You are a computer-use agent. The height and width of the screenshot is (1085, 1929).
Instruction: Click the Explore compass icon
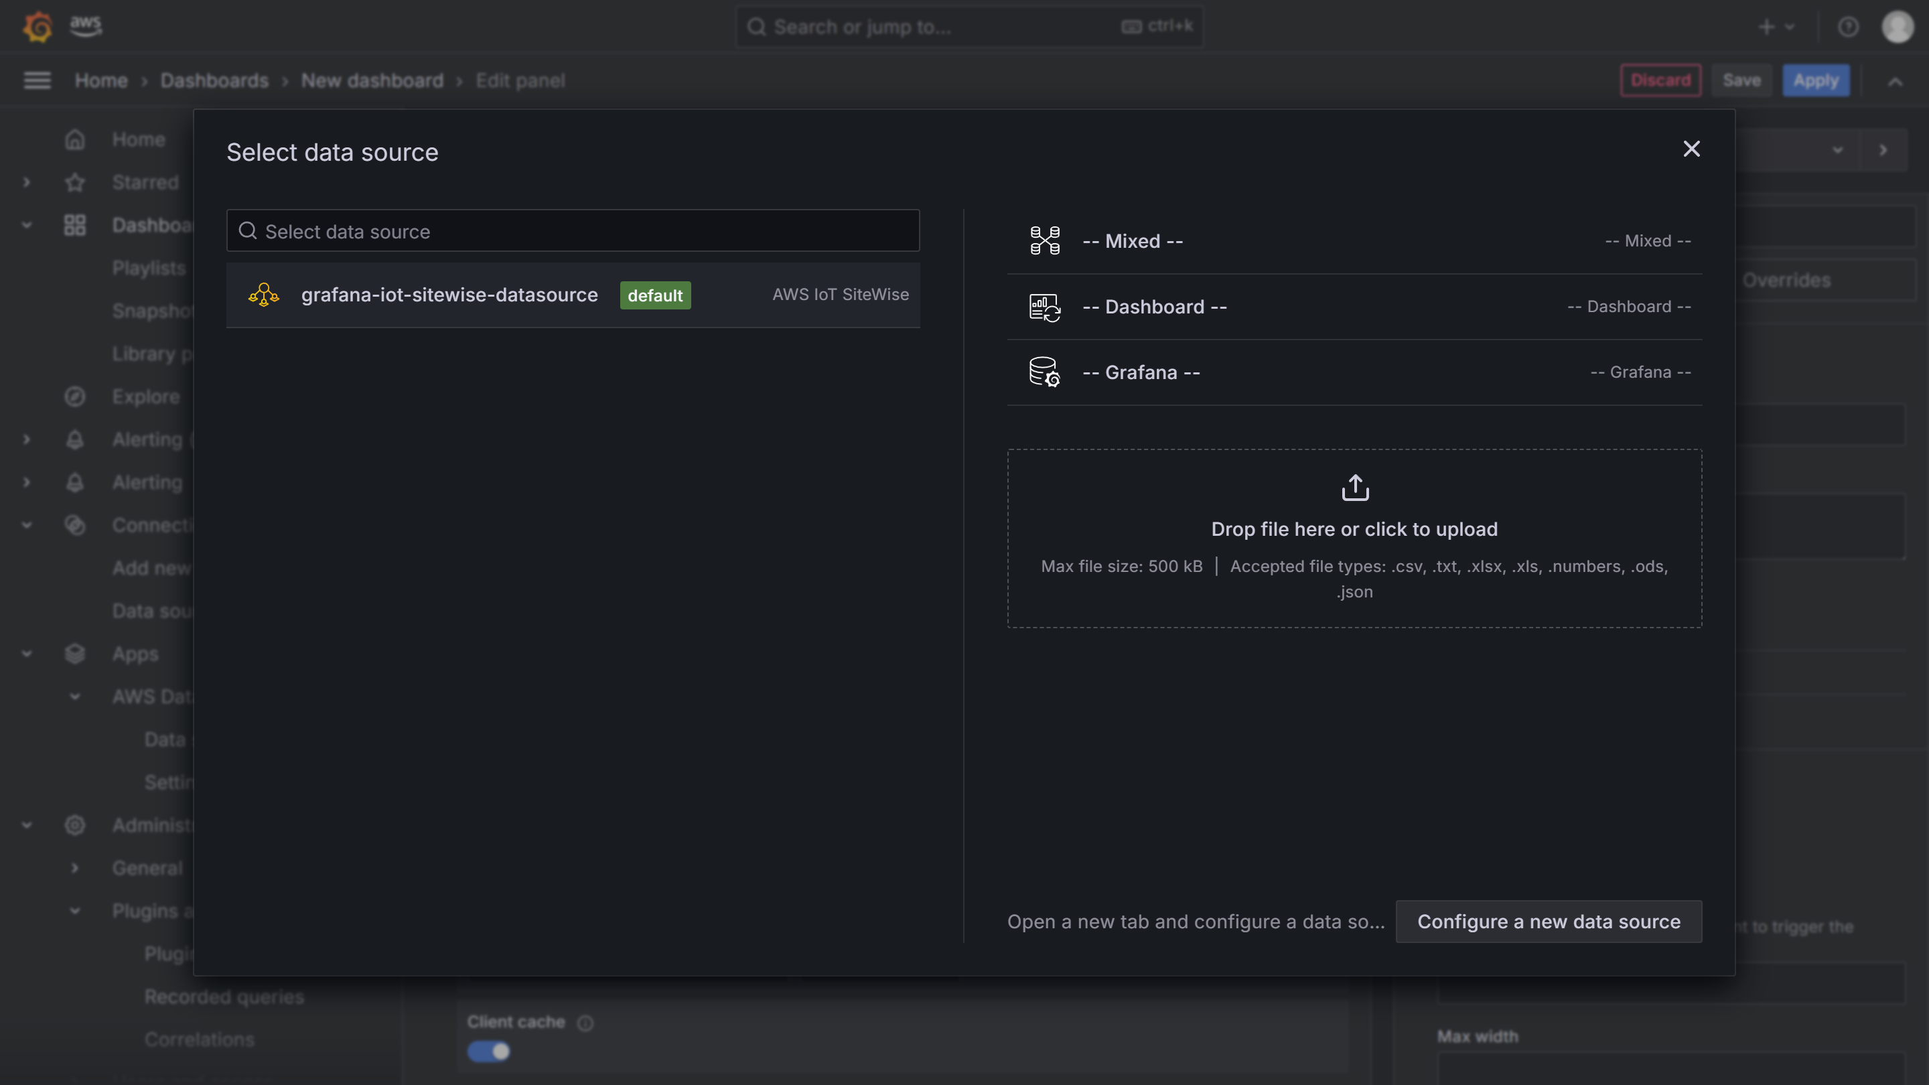pyautogui.click(x=75, y=396)
